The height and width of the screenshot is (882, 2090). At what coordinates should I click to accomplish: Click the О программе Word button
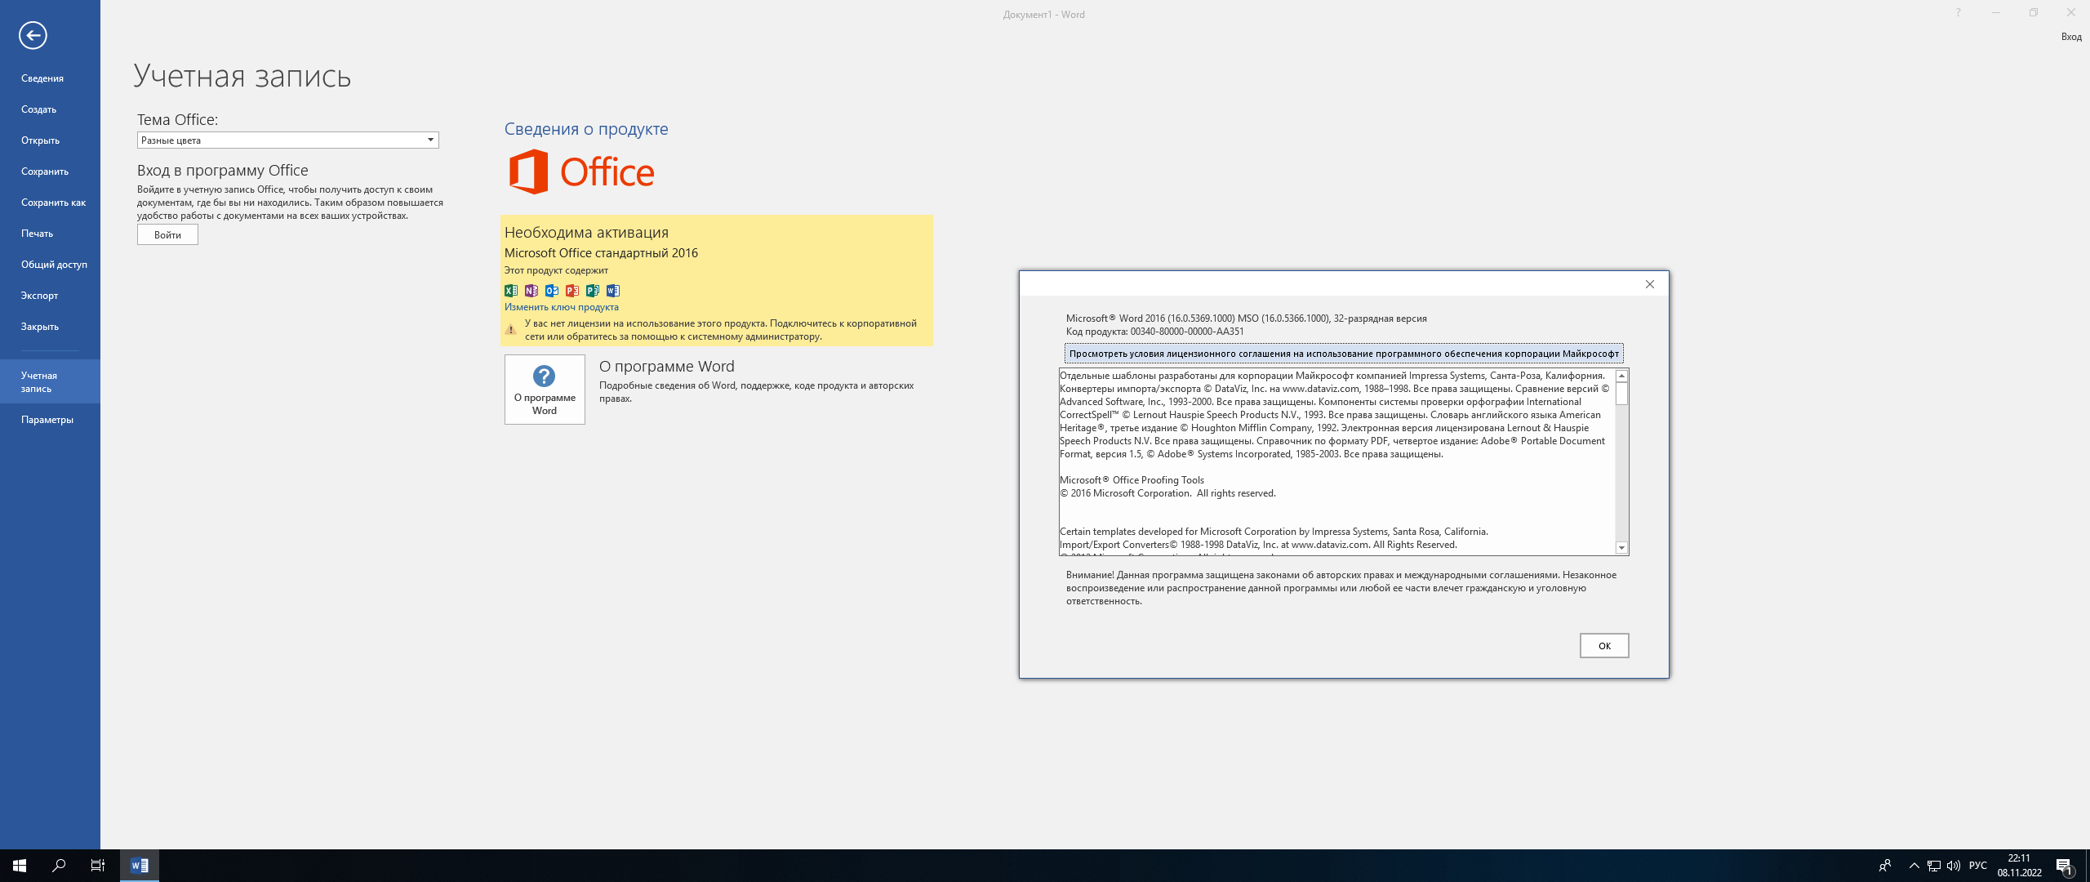click(545, 390)
